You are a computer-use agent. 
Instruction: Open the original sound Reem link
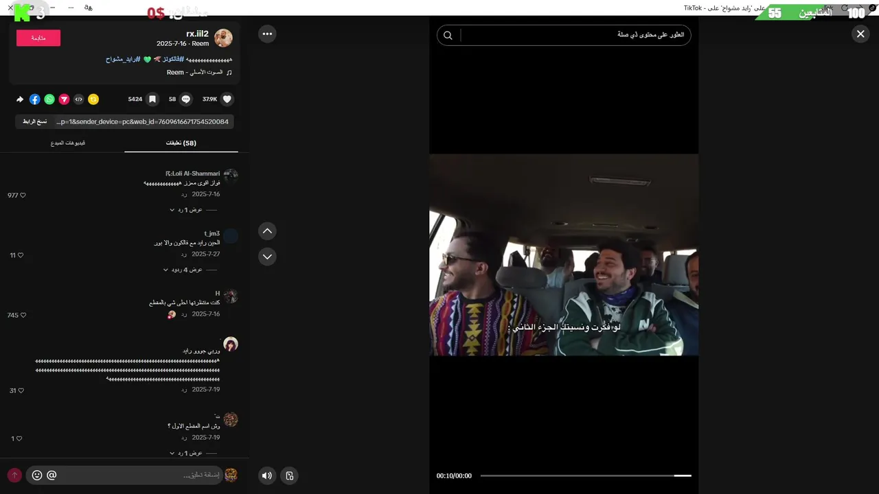(199, 72)
